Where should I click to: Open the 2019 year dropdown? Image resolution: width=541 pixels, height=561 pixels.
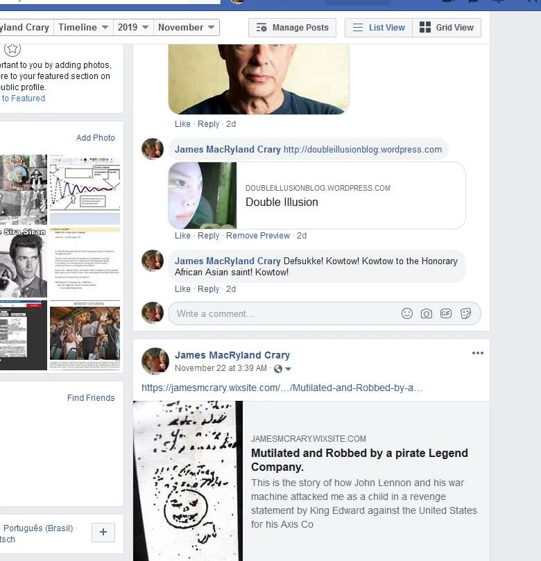pos(133,28)
